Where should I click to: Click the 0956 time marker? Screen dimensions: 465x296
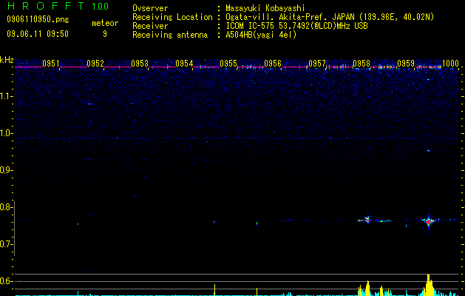(273, 64)
